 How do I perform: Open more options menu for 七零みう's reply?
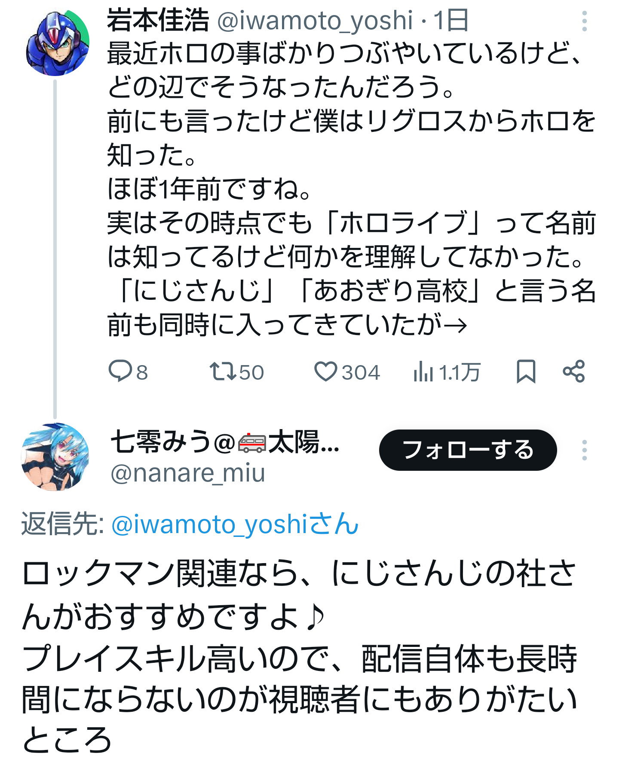(584, 450)
